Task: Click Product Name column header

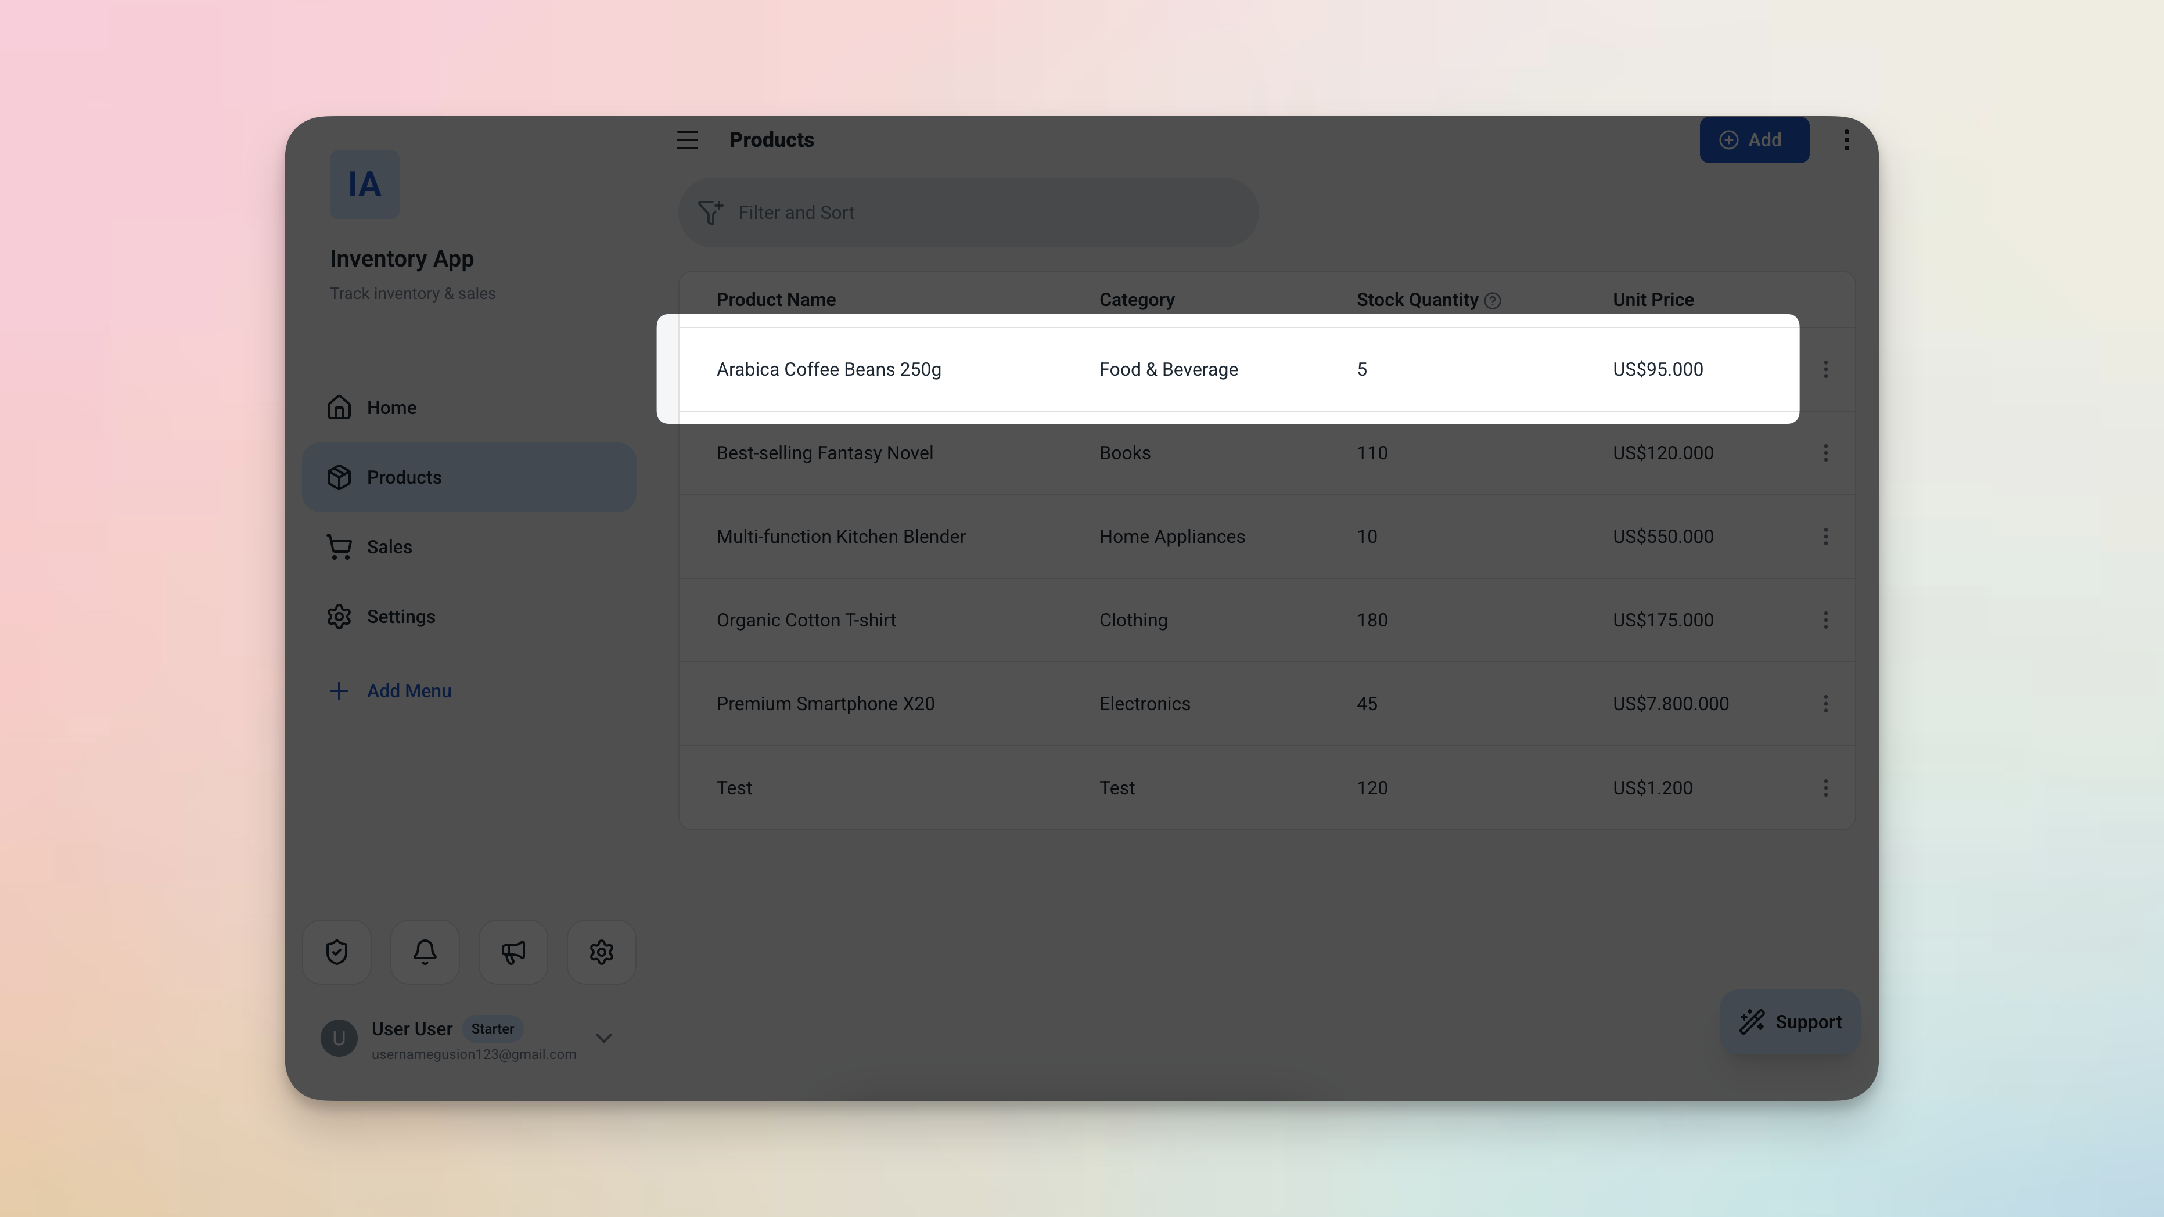Action: (775, 300)
